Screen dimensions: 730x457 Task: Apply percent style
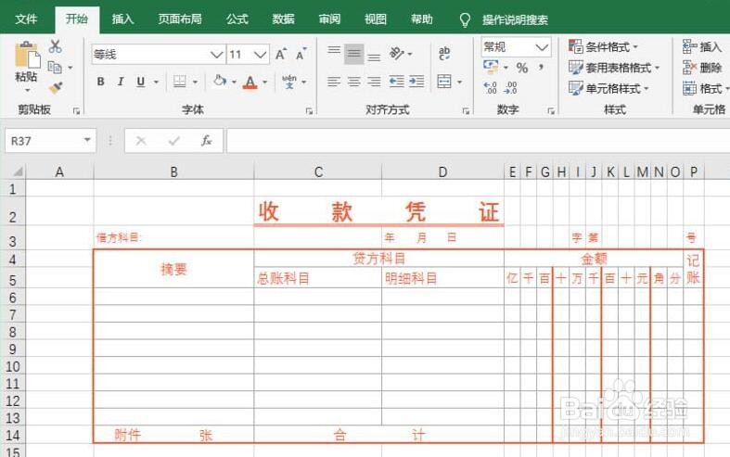[522, 68]
